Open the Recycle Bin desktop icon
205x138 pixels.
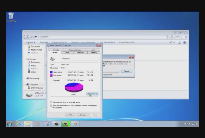pyautogui.click(x=11, y=17)
